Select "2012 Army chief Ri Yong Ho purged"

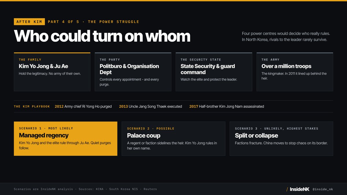(x=83, y=107)
